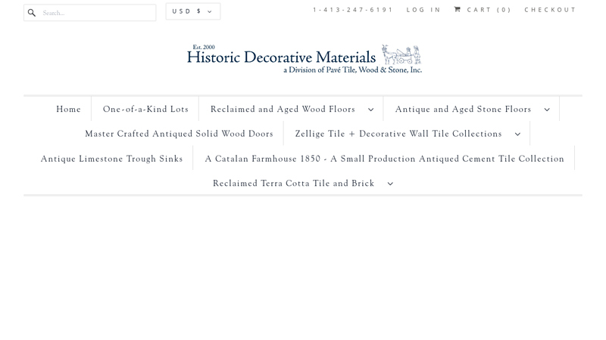This screenshot has height=340, width=606.
Task: Open Reclaimed Terra Cotta Tile and Brick
Action: point(293,183)
